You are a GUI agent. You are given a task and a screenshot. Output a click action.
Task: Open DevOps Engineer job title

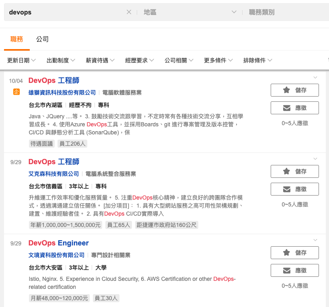(59, 243)
